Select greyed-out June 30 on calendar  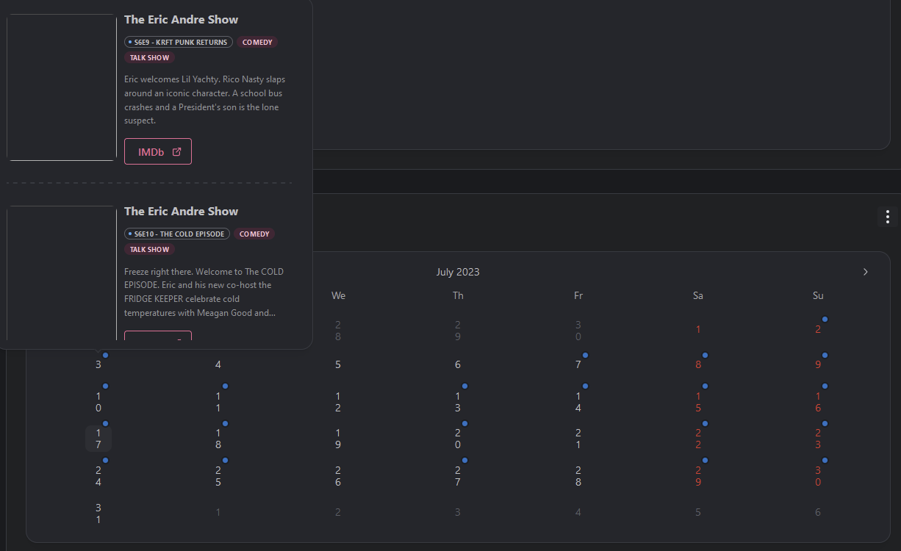578,331
